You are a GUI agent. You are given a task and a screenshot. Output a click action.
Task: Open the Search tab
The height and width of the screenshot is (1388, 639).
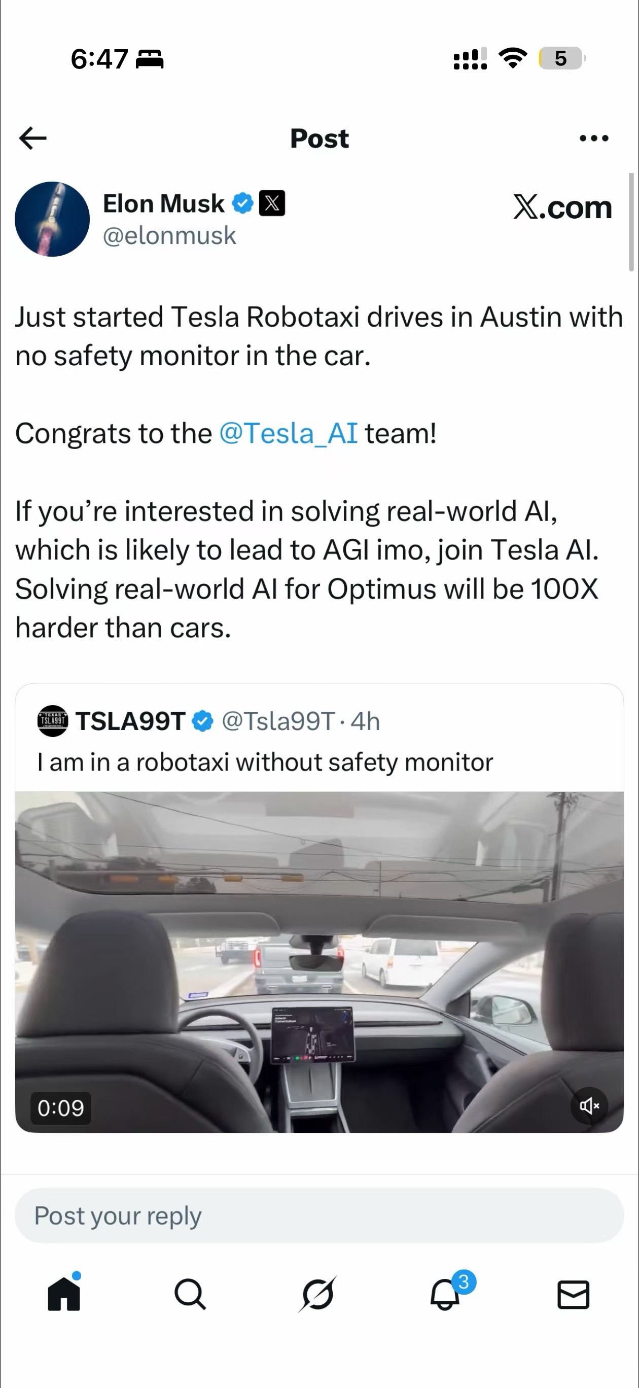[x=190, y=1294]
